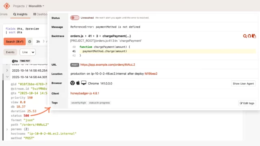Click the orders.js backtrace file name
The image size is (260, 146).
pyautogui.click(x=77, y=36)
